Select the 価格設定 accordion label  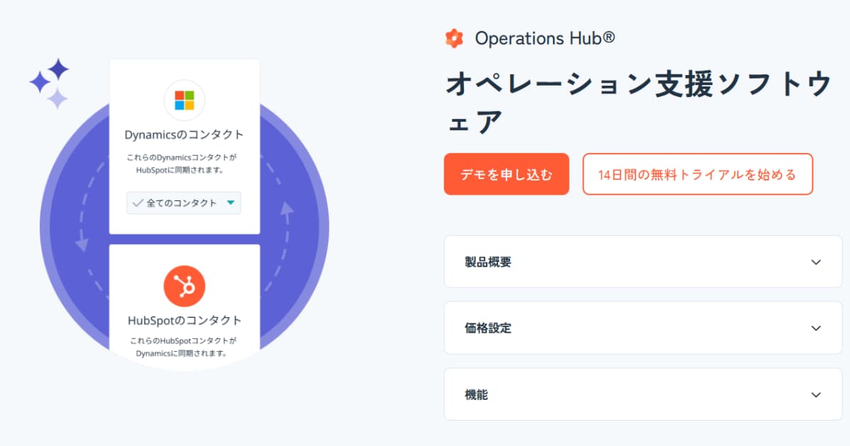tap(488, 328)
